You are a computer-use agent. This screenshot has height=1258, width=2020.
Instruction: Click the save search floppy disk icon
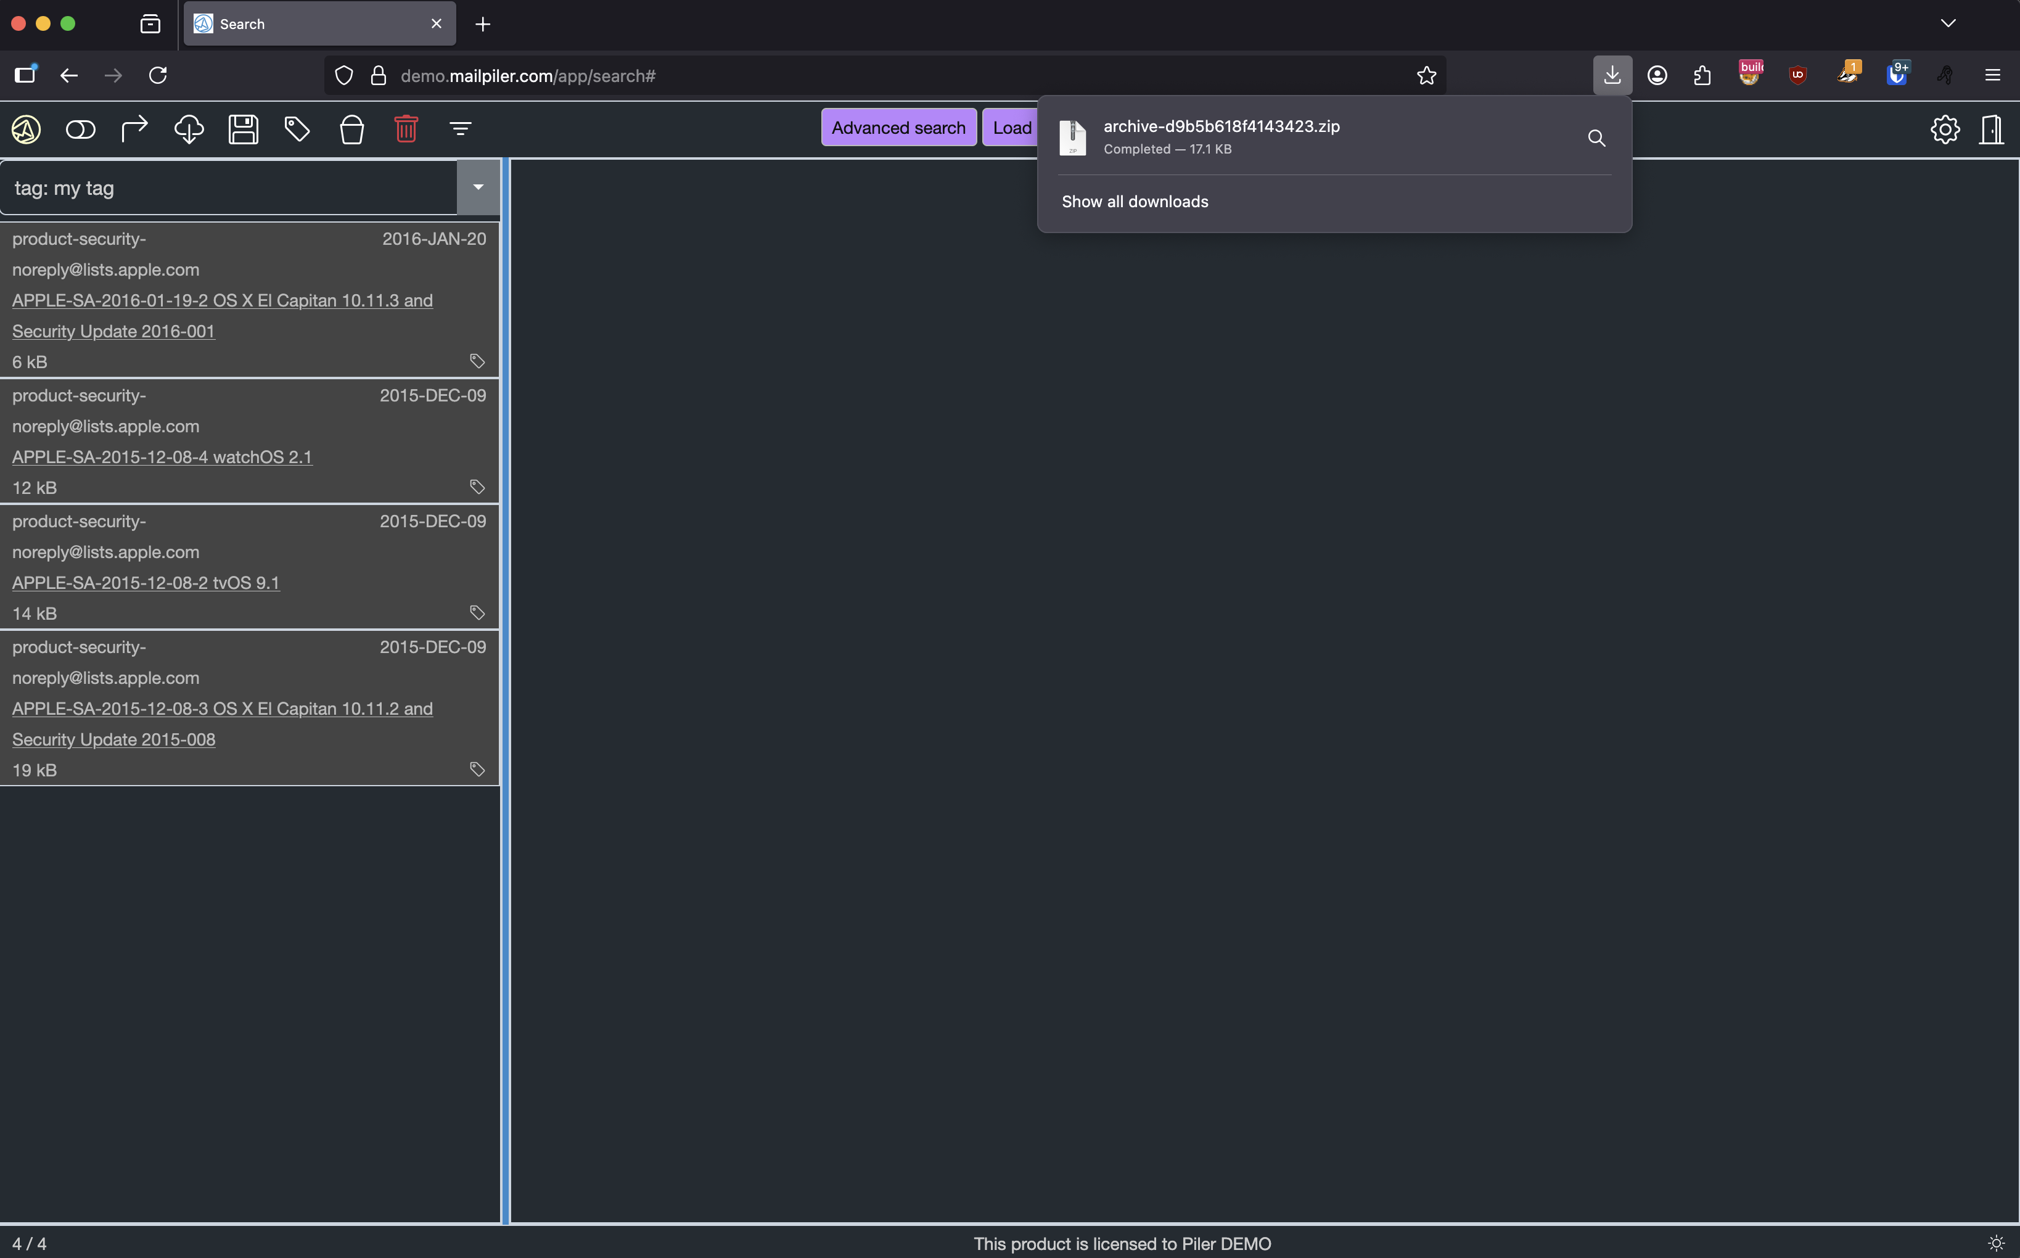[x=243, y=129]
